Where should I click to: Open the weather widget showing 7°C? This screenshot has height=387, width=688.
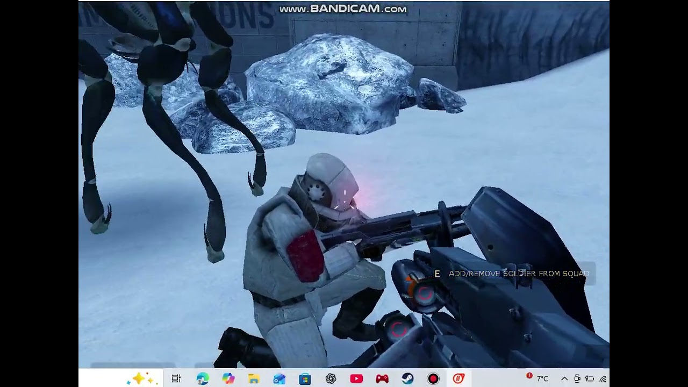tap(537, 378)
